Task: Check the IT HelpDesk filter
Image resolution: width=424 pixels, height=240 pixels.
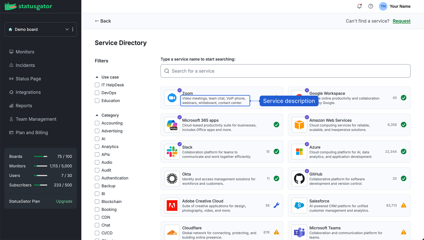Action: pos(97,85)
